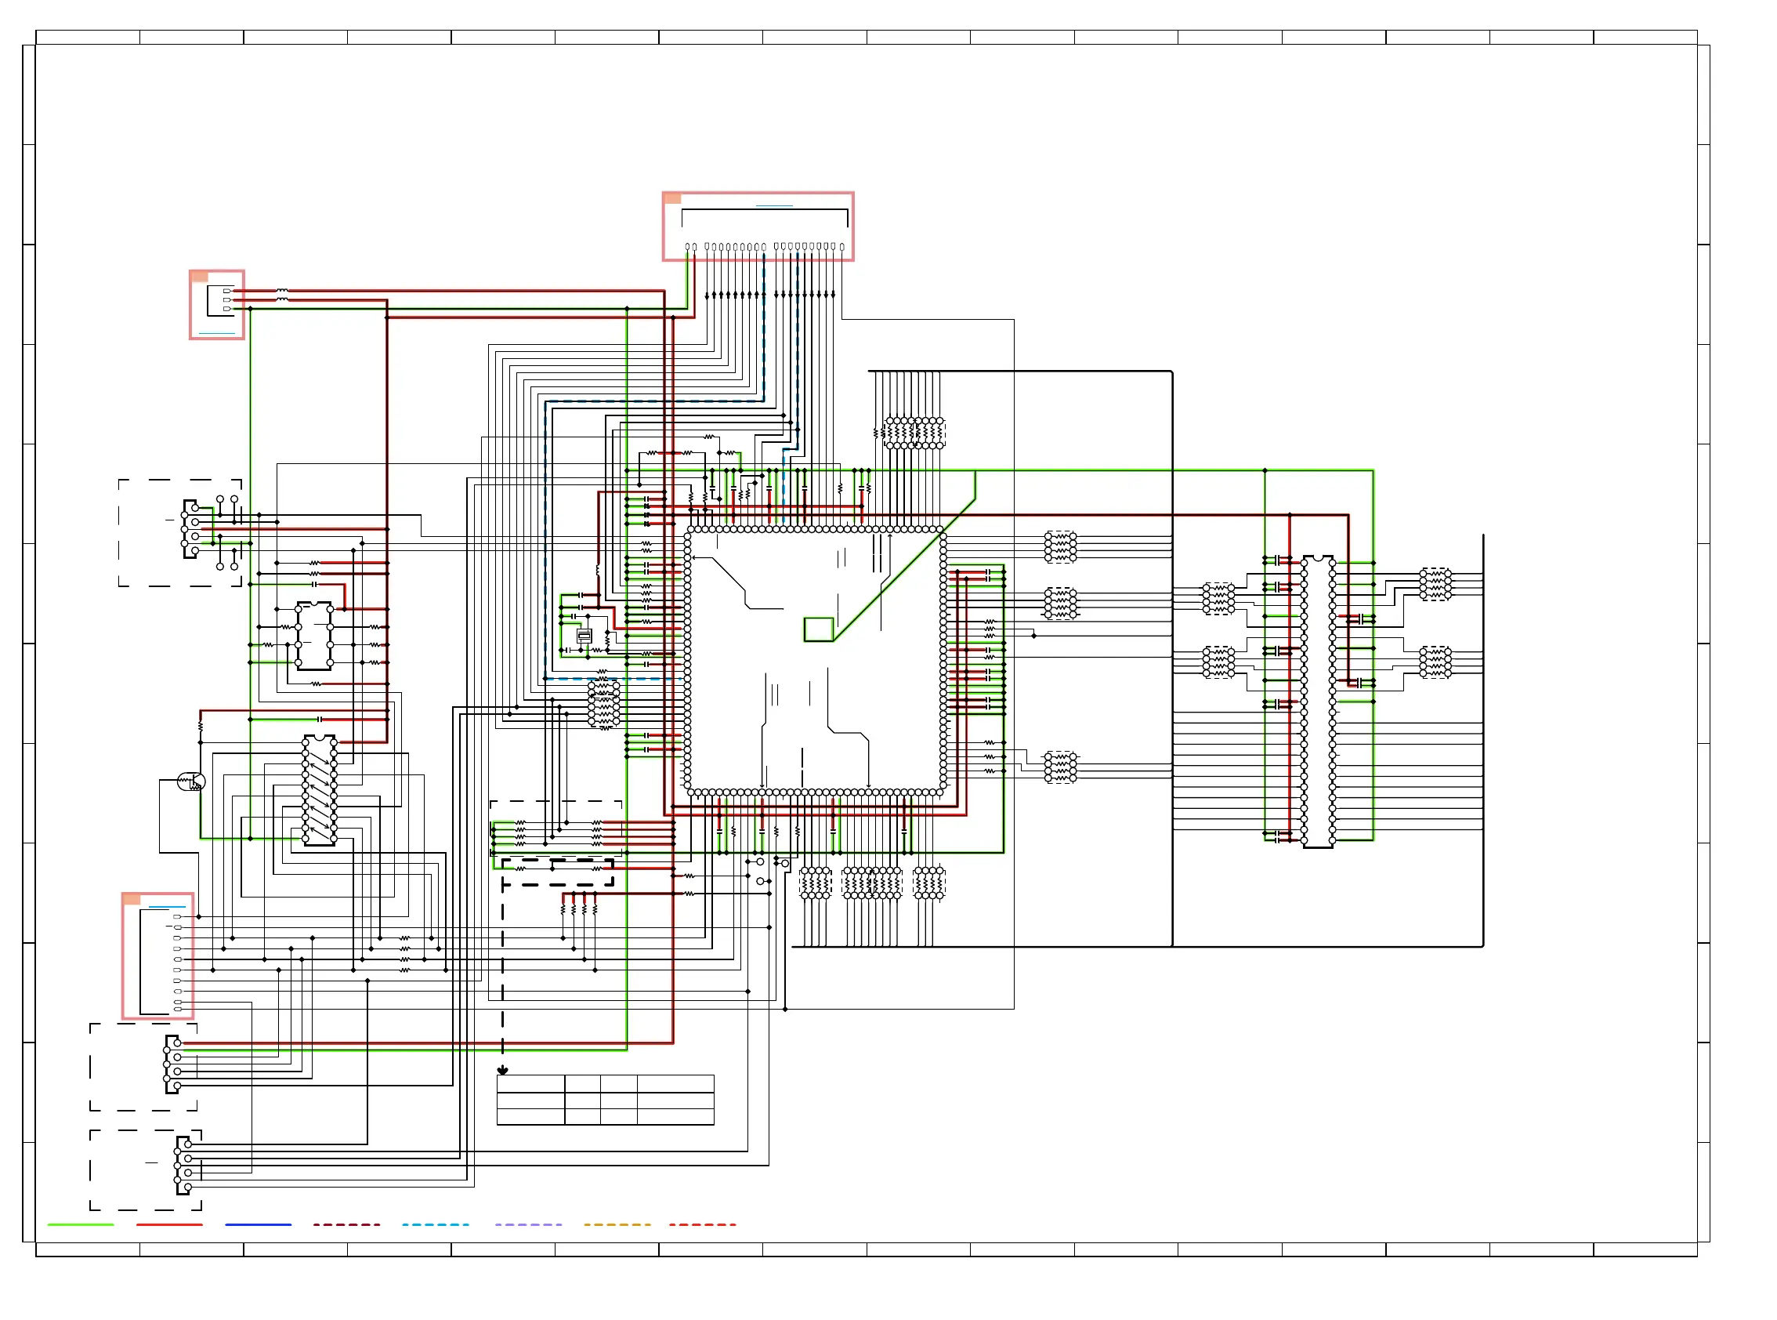Viewport: 1777px width, 1320px height.
Task: Click the uppermost resistor array right of central IC
Action: [1061, 547]
